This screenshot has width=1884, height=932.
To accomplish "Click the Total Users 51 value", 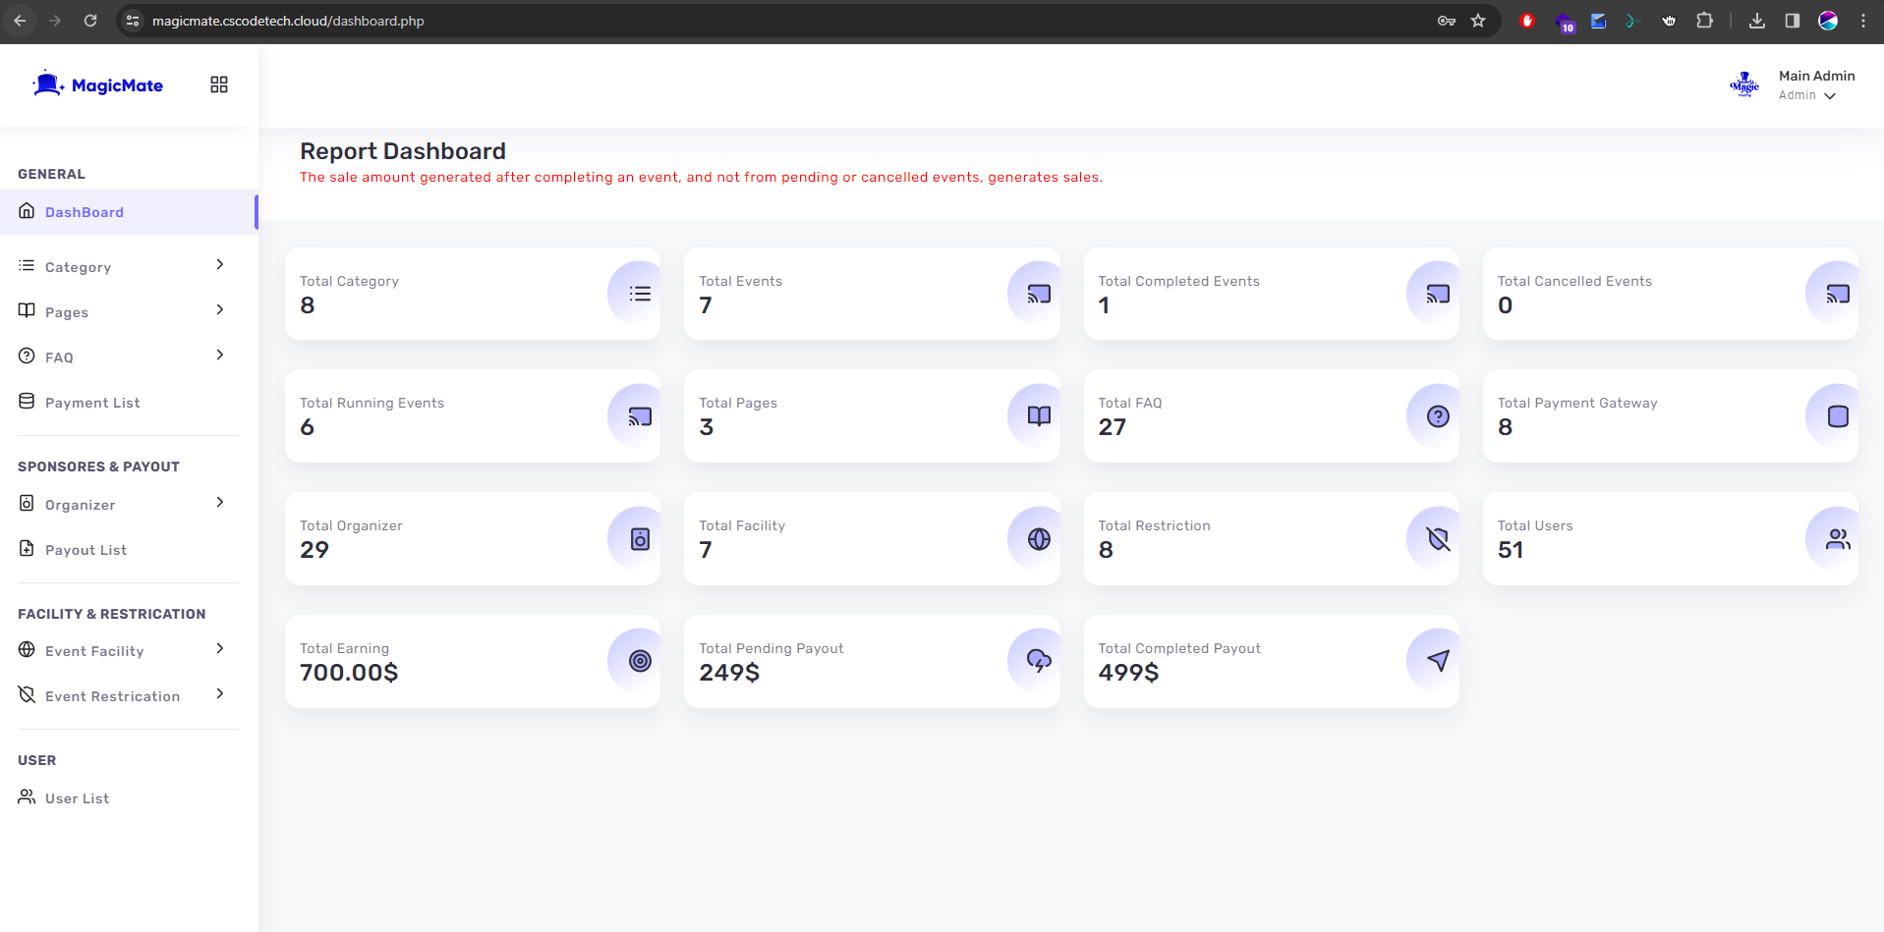I will click(x=1511, y=550).
